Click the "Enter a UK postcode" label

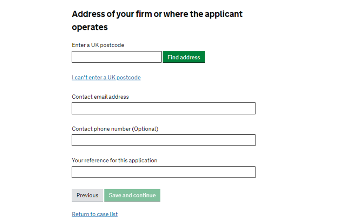pyautogui.click(x=98, y=45)
